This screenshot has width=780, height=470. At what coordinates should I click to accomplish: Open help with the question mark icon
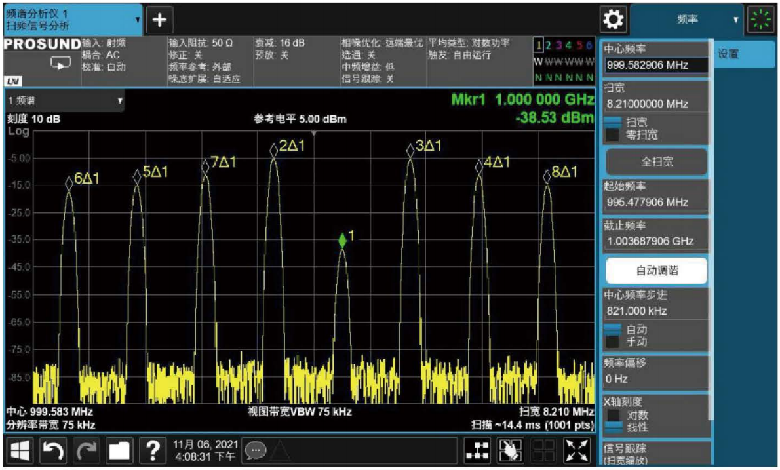coord(153,450)
